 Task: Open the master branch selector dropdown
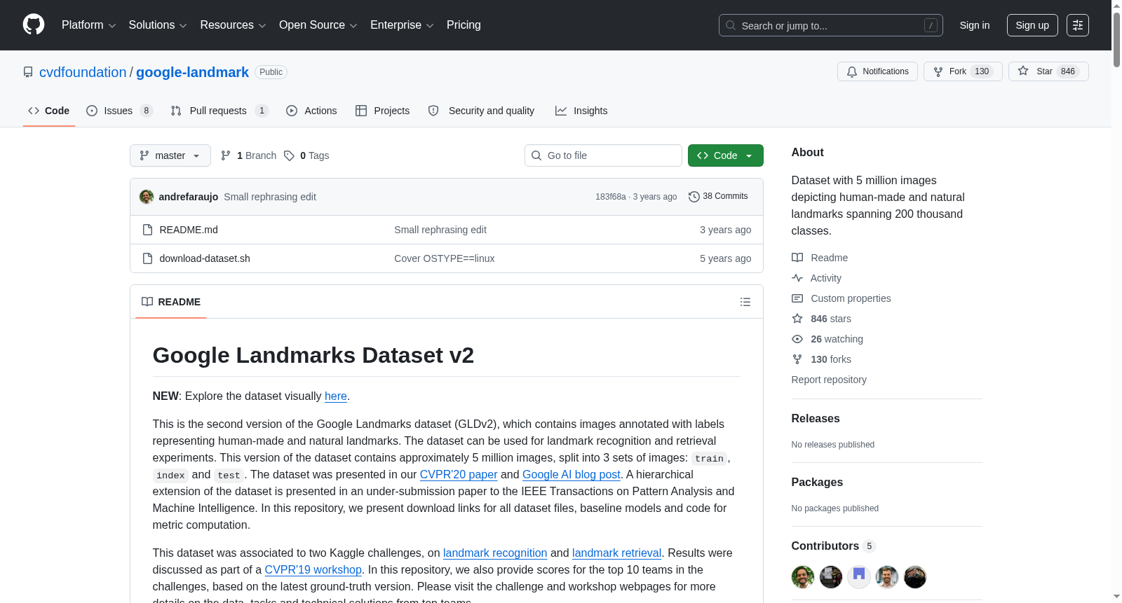coord(170,155)
